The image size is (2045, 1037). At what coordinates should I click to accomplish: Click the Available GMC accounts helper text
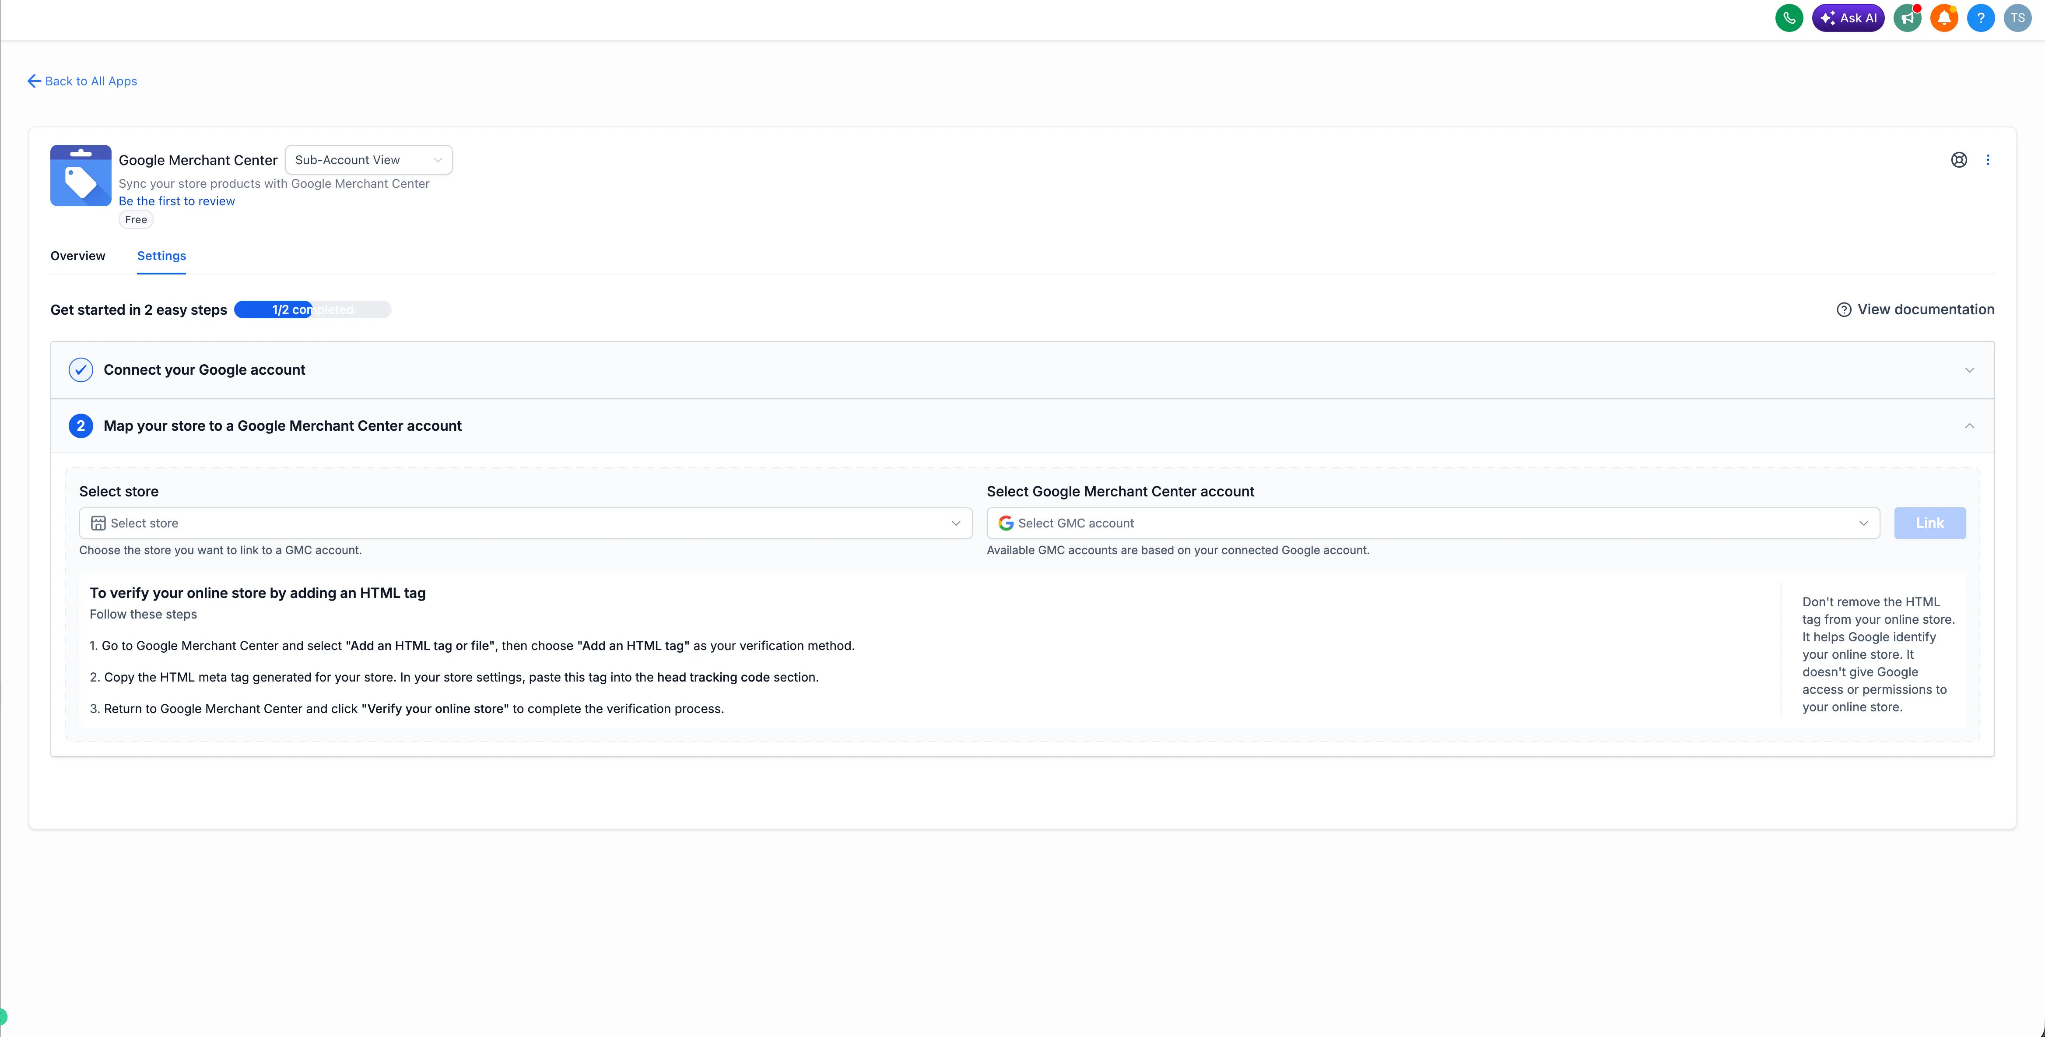tap(1178, 550)
